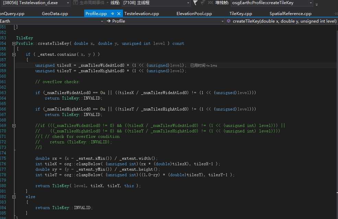Click 'double rx' declaration line
Screen dimensions: 338x219
97,158
